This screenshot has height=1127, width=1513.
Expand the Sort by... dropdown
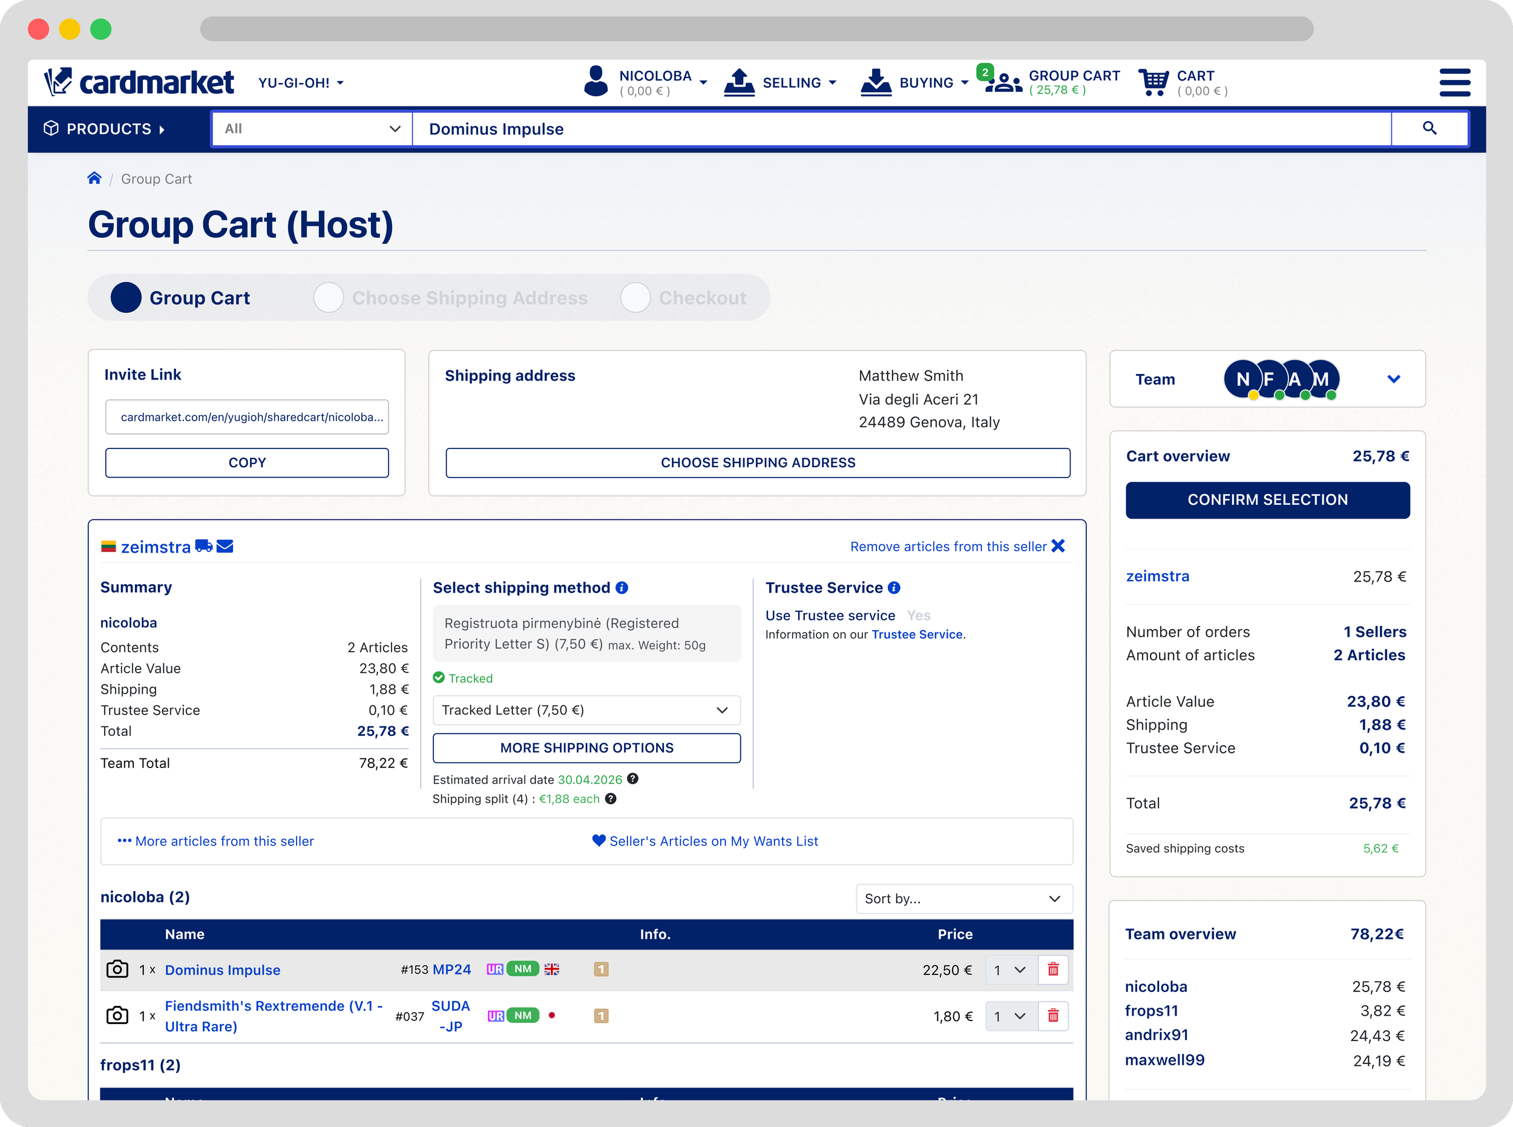[x=963, y=898]
